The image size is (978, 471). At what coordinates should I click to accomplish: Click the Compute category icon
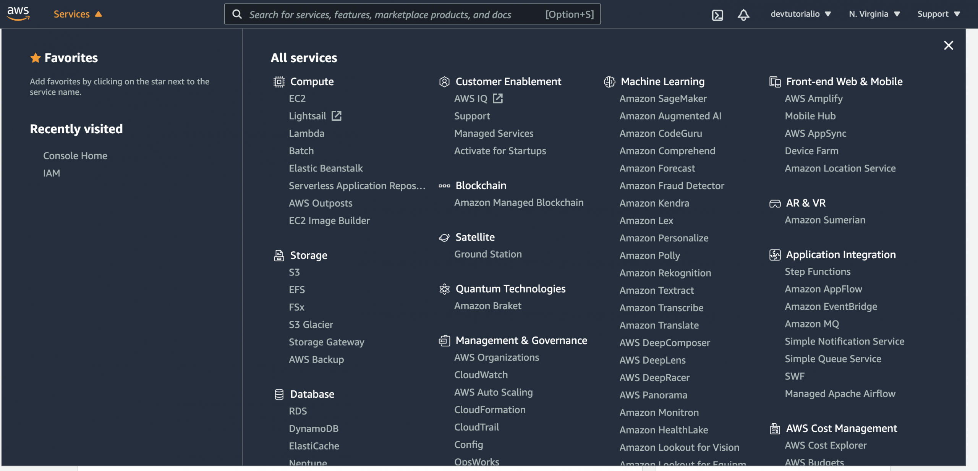[279, 82]
